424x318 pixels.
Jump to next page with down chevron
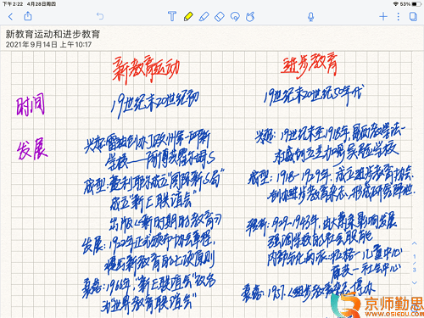coord(415,282)
